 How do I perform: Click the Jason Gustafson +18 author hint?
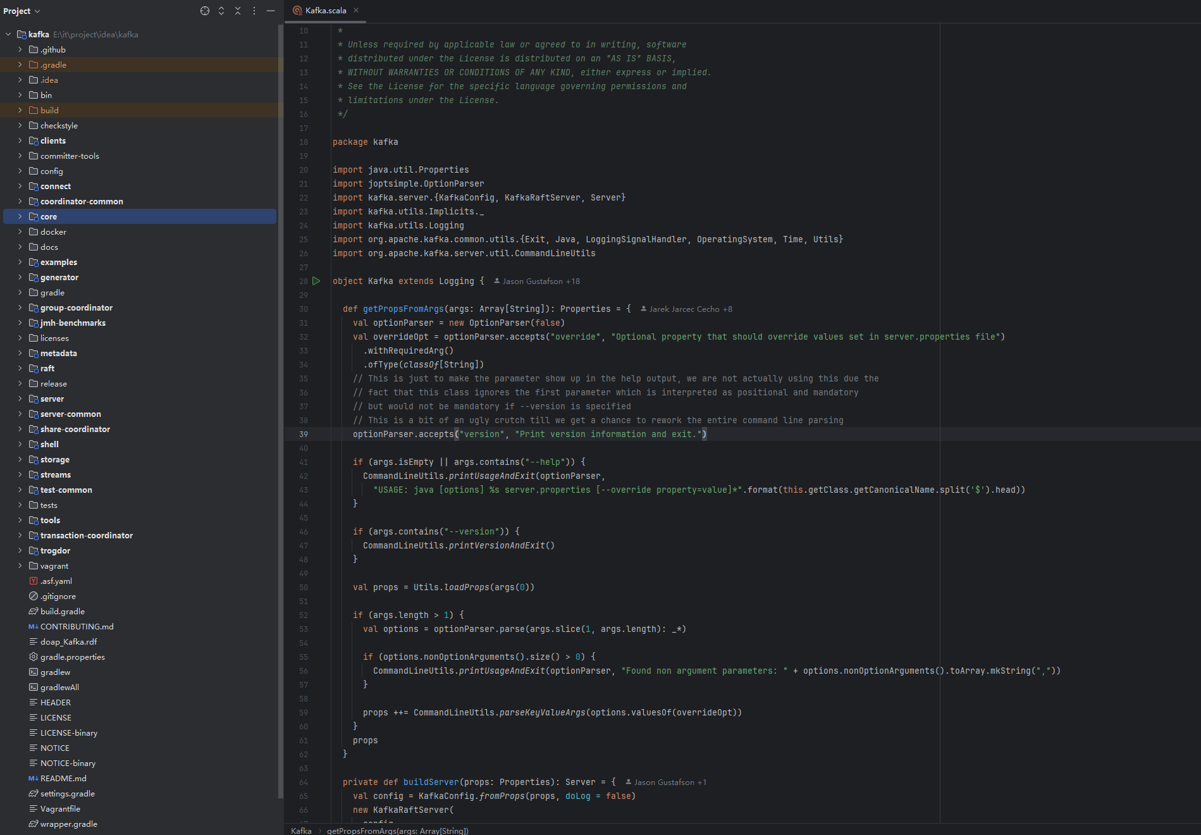pyautogui.click(x=537, y=281)
